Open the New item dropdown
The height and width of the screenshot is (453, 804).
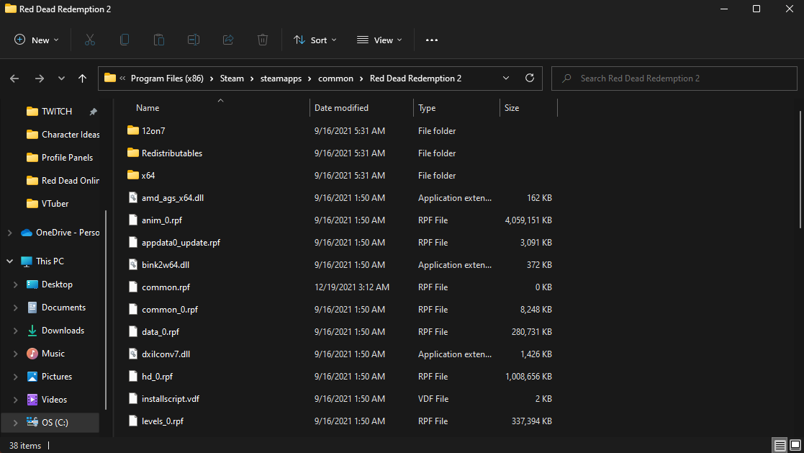(37, 40)
